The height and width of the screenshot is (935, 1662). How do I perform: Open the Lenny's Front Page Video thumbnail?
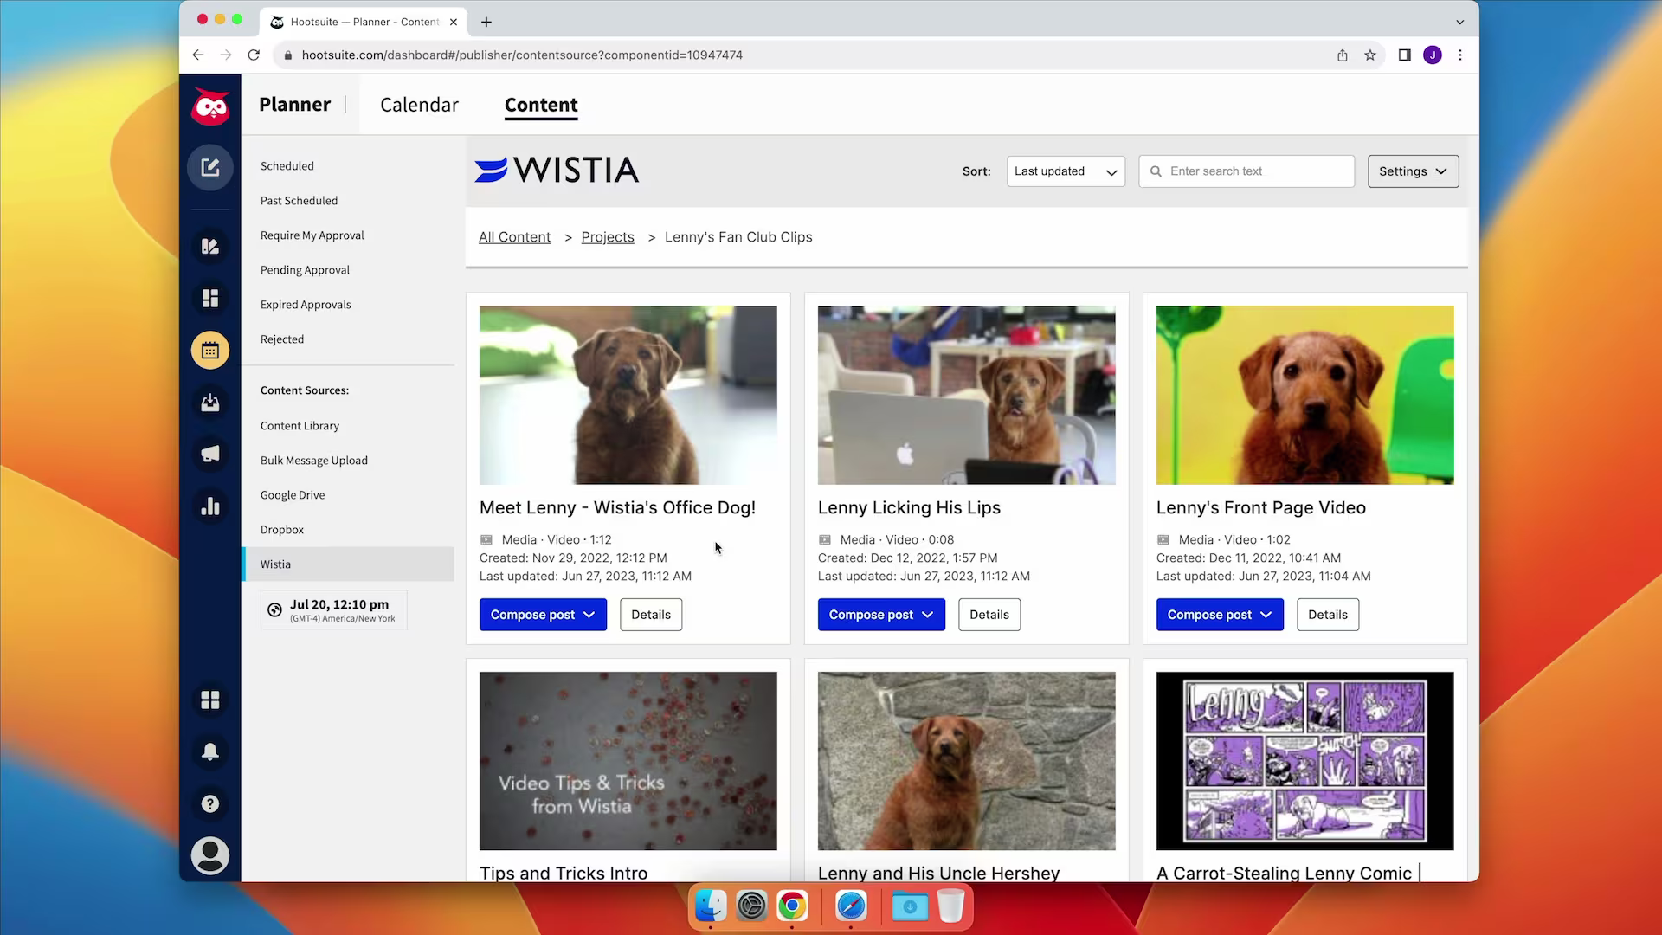pos(1305,395)
